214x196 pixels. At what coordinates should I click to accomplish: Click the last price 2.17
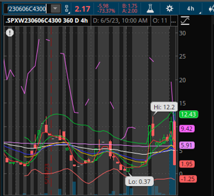pyautogui.click(x=83, y=9)
